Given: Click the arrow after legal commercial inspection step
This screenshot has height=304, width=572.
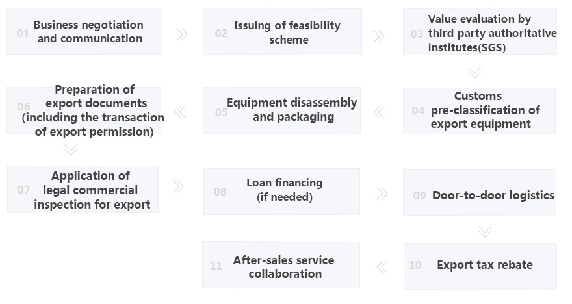Looking at the screenshot, I should (178, 187).
